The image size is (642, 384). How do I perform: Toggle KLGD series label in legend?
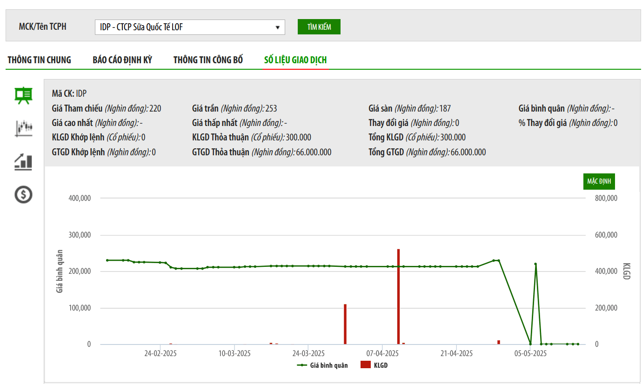tap(381, 365)
